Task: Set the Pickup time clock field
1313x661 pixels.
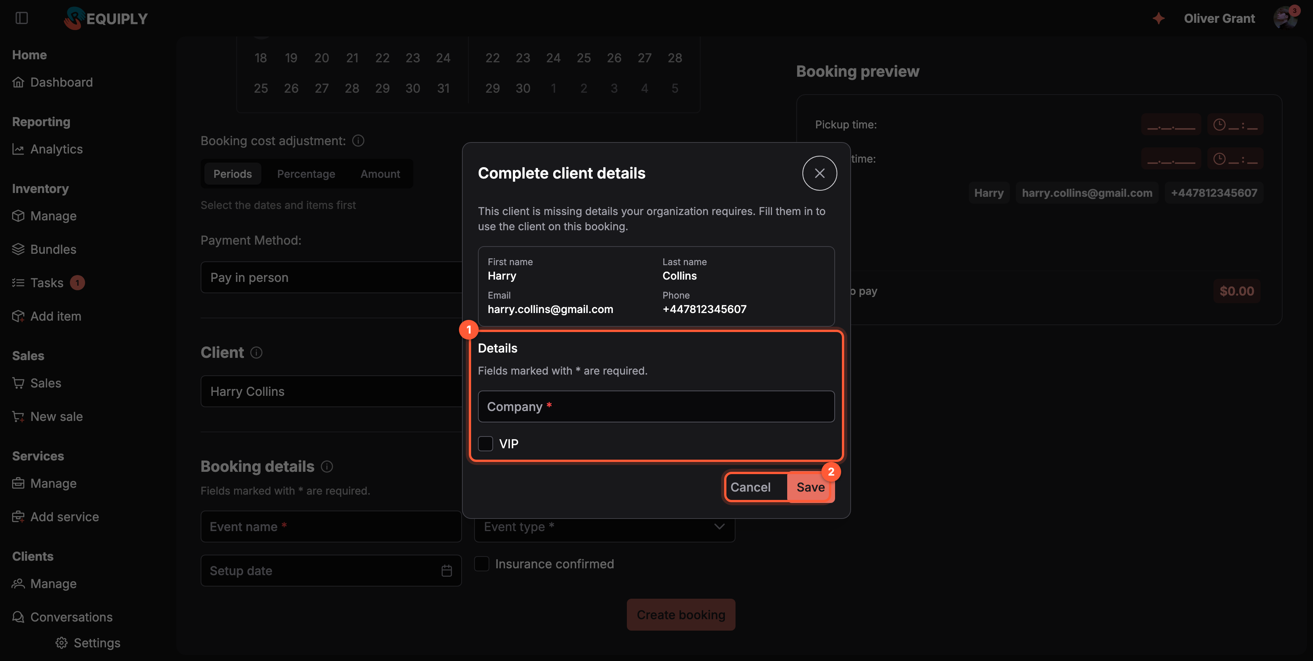Action: pyautogui.click(x=1235, y=125)
